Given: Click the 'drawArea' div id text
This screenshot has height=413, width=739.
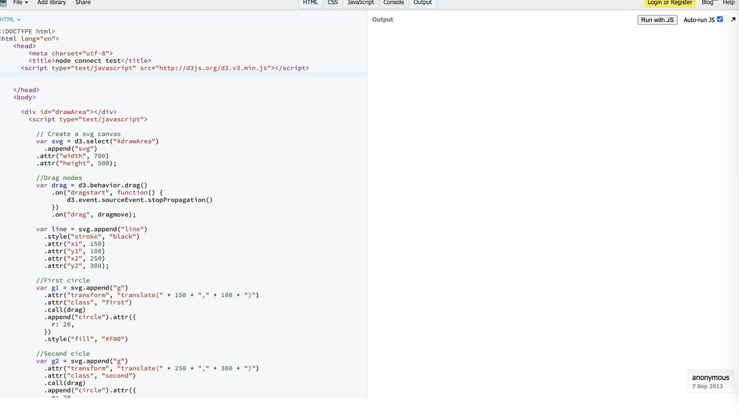Looking at the screenshot, I should click(x=70, y=112).
